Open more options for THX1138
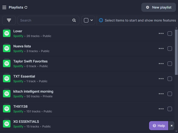Viewport: 178px width, 133px height. [161, 109]
